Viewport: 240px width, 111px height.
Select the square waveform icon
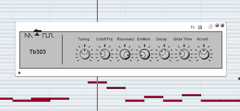tap(48, 35)
